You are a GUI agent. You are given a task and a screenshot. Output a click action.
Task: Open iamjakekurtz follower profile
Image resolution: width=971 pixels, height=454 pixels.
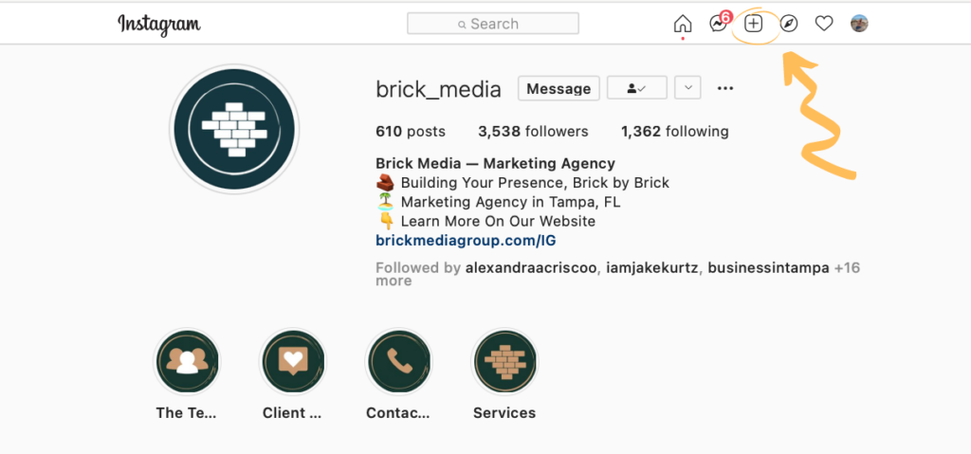click(652, 268)
